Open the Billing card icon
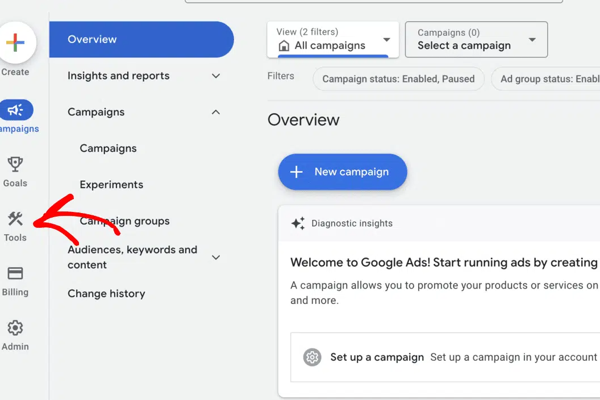 click(15, 273)
